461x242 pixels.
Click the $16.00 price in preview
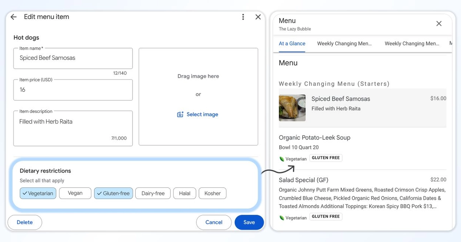tap(438, 98)
